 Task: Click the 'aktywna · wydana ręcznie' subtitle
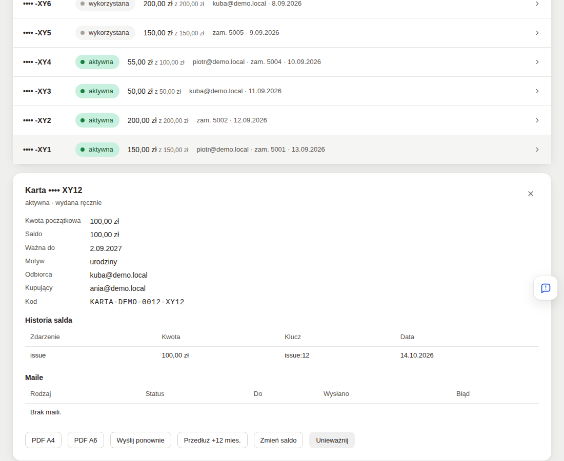tap(63, 203)
